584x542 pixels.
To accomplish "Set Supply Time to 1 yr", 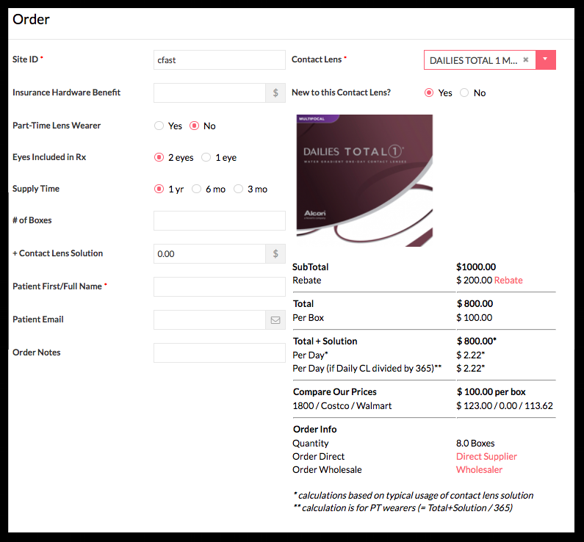I will pyautogui.click(x=159, y=189).
